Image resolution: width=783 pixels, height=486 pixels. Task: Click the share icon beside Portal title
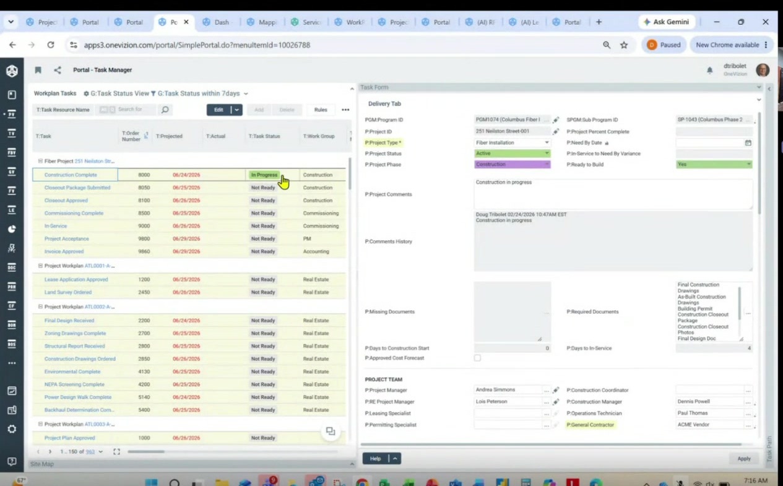(x=58, y=70)
